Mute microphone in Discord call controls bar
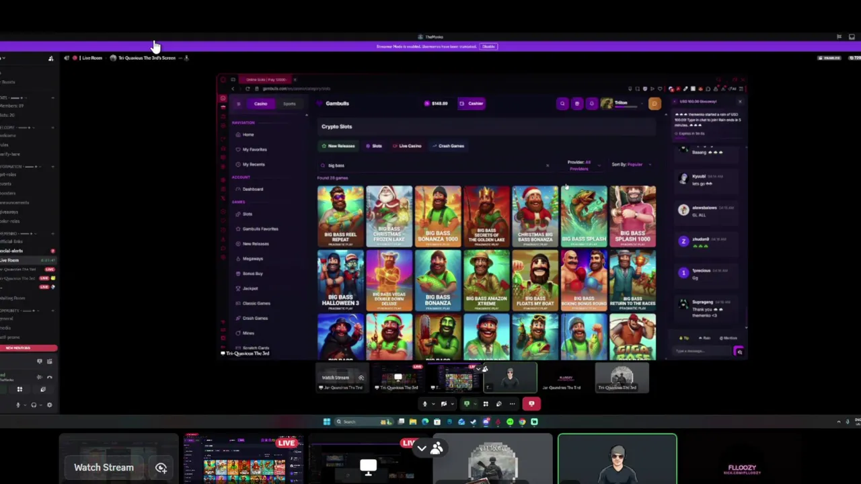Image resolution: width=861 pixels, height=484 pixels. tap(424, 404)
